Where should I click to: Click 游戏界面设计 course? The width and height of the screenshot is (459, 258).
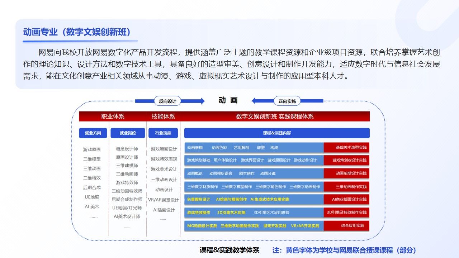[x=252, y=160]
